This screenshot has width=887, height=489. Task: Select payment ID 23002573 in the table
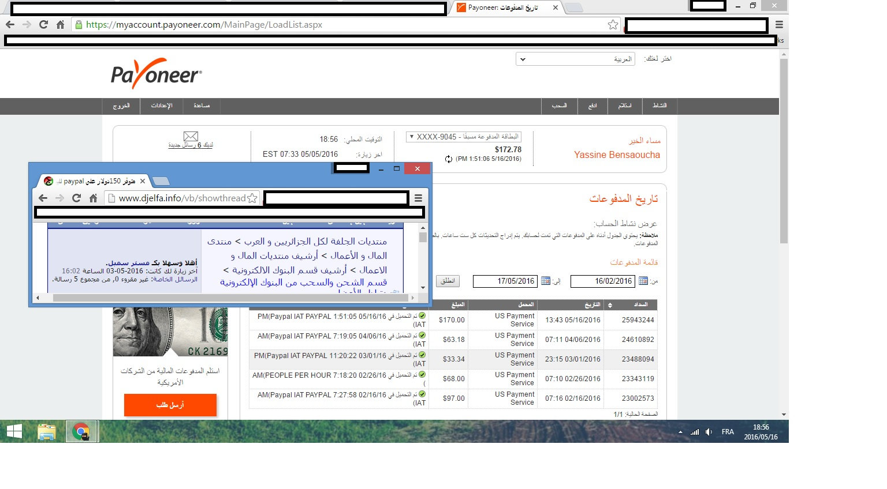(638, 398)
